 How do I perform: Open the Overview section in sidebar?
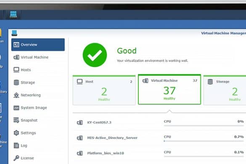point(38,45)
